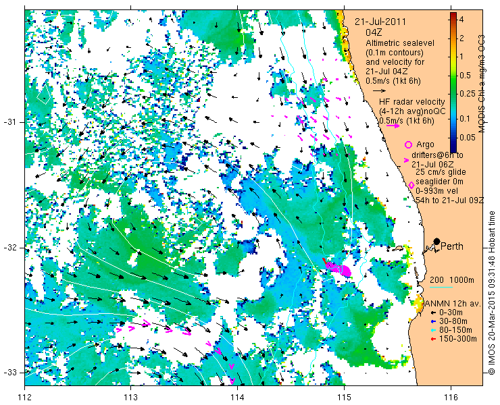500x405 pixels.
Task: Click the '80-150m' depth label
Action: [x=455, y=330]
